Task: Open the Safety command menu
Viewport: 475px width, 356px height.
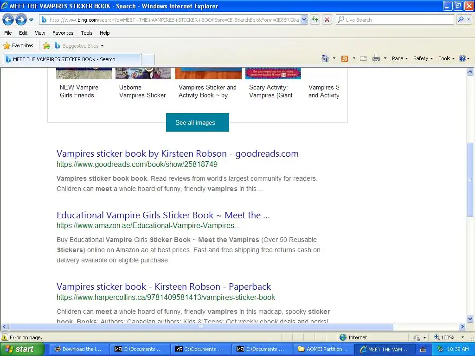Action: click(x=423, y=58)
